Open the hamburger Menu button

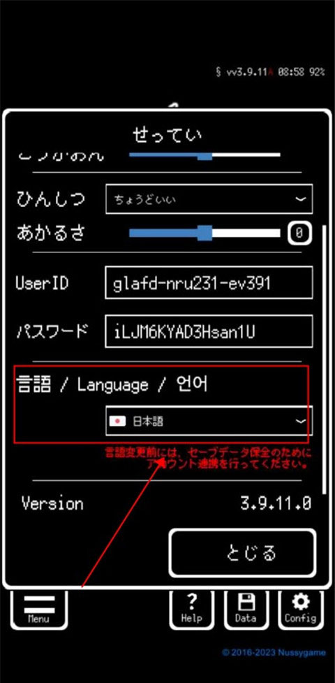[x=38, y=608]
